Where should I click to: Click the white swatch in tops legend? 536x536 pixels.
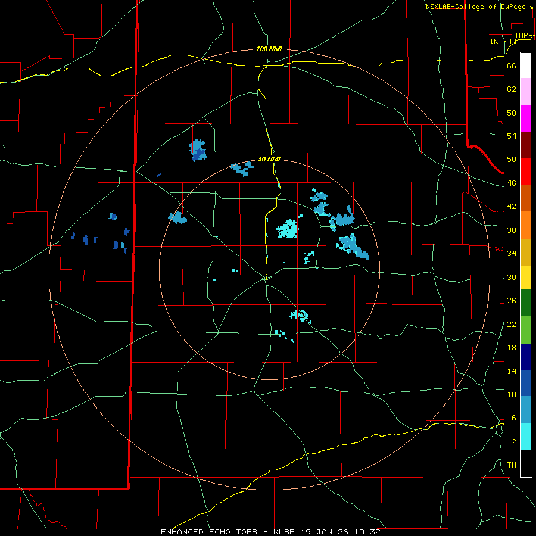(x=526, y=66)
